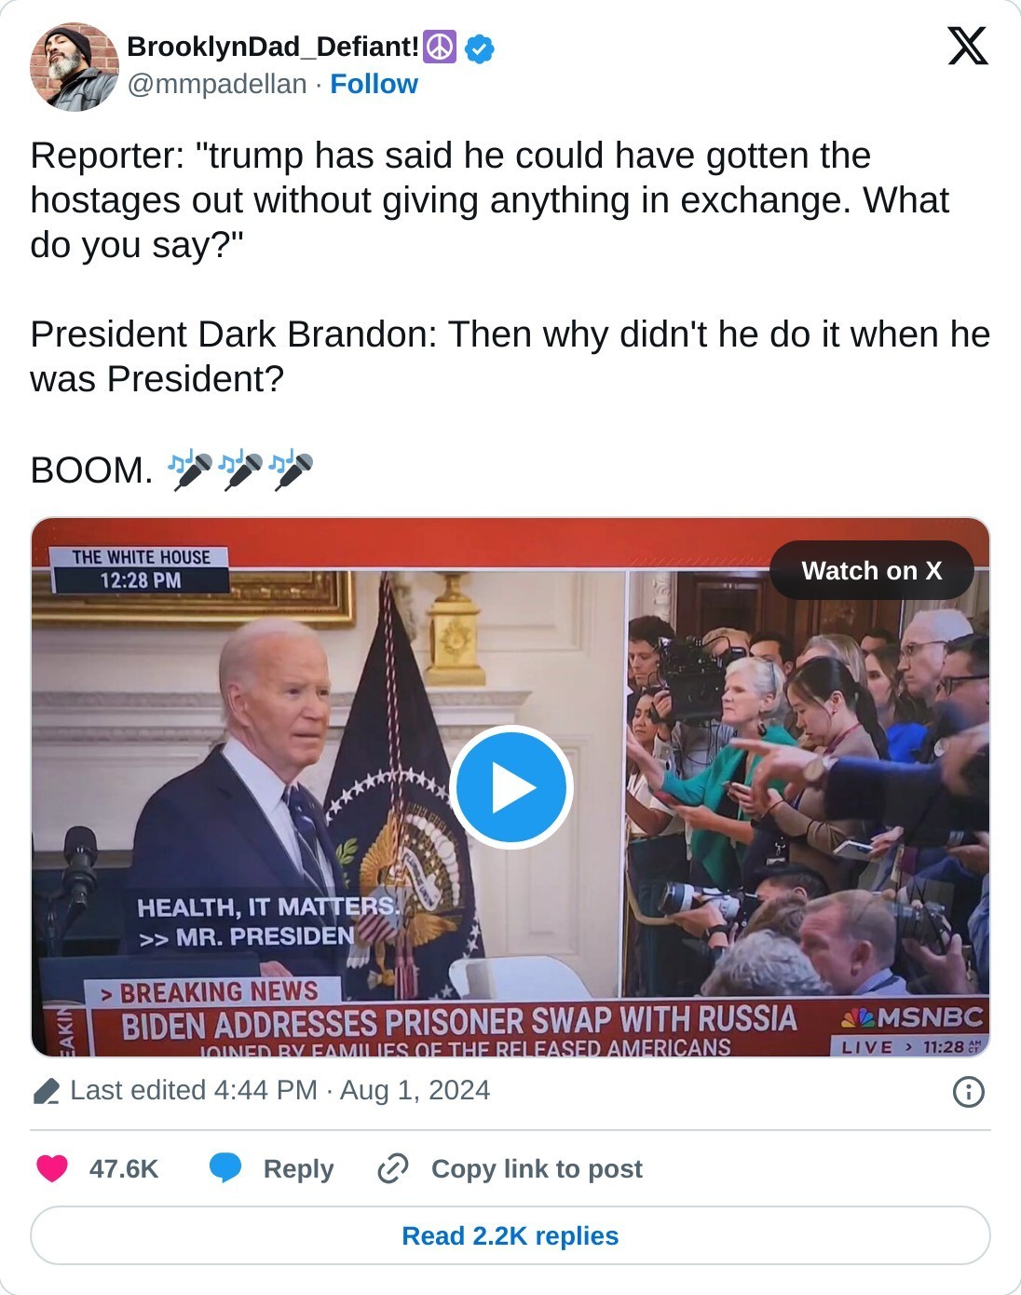Click the blue verified checkmark badge
Screen dimensions: 1021x1295
(479, 48)
